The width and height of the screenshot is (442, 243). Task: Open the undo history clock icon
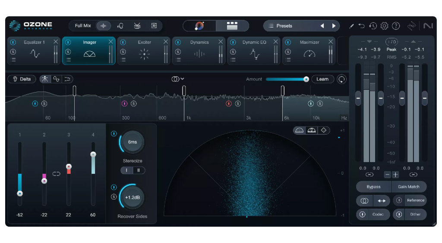(373, 26)
